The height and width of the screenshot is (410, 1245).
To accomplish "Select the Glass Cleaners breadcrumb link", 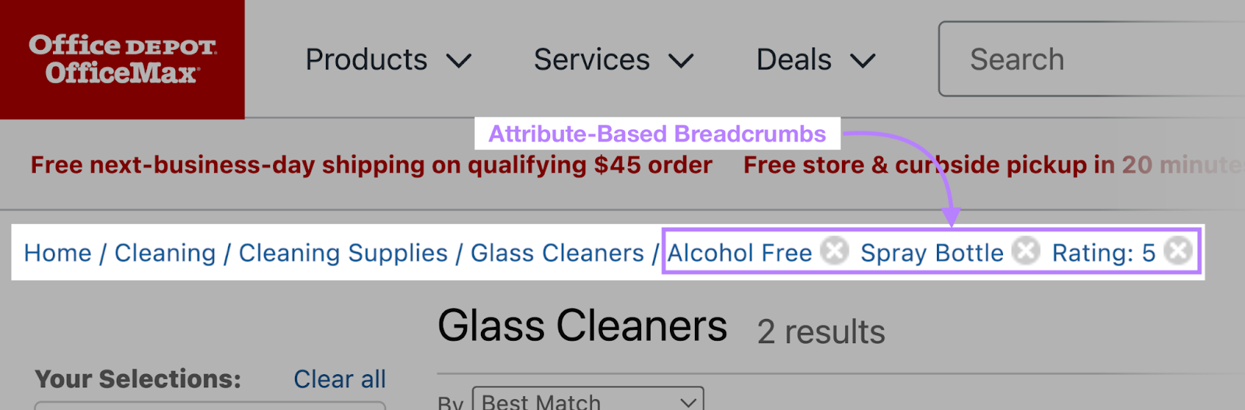I will [x=557, y=253].
